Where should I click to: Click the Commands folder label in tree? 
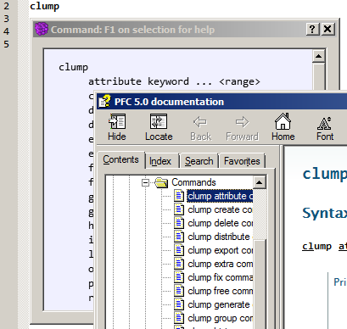tap(193, 182)
